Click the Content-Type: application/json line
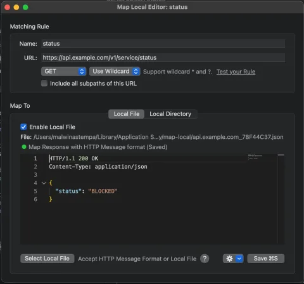This screenshot has width=304, height=284. point(98,167)
